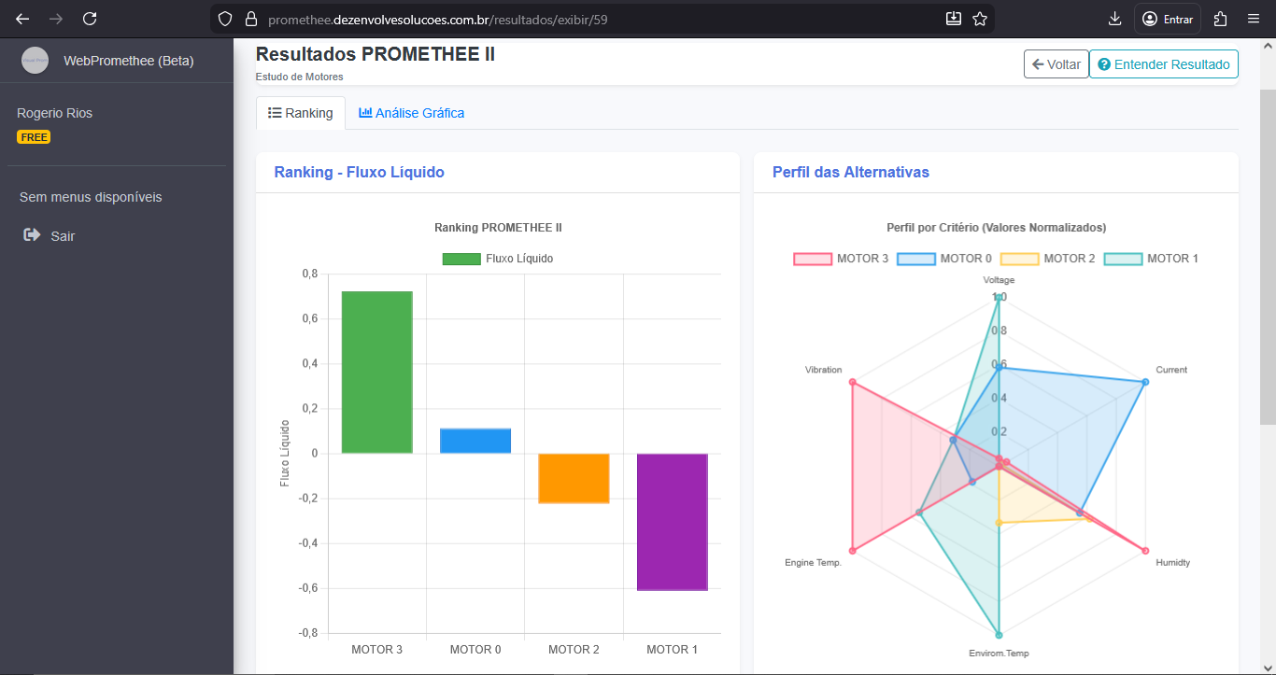
Task: Click the URL address bar
Action: (598, 19)
